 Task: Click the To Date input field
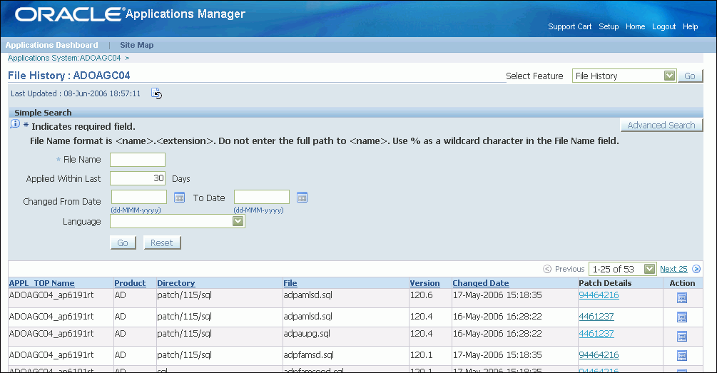[x=262, y=197]
